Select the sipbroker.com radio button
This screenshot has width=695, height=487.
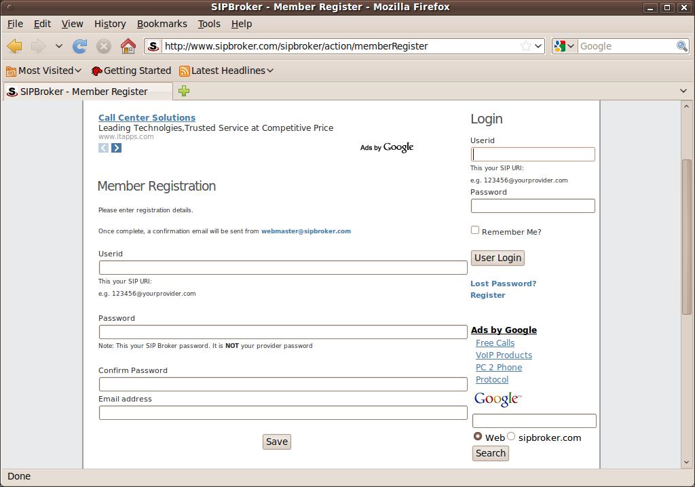click(x=511, y=436)
